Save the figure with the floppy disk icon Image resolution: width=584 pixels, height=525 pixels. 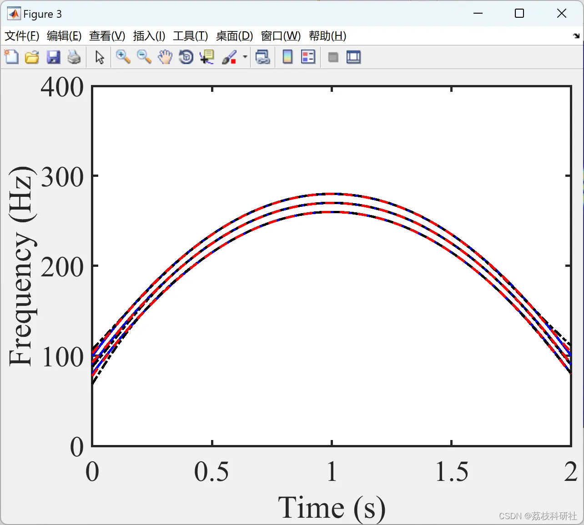point(53,57)
